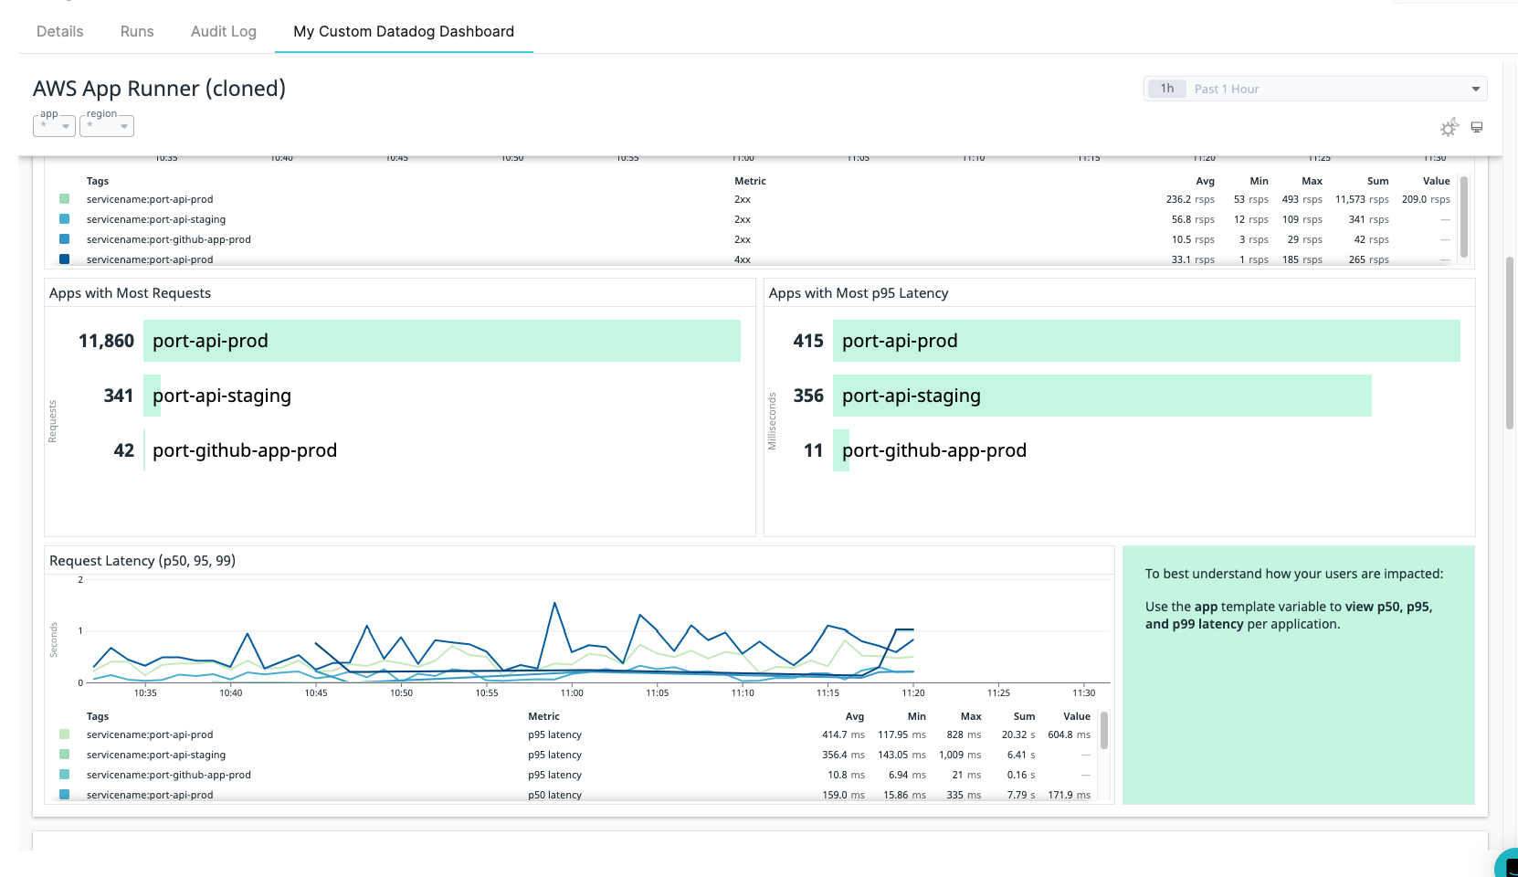The width and height of the screenshot is (1518, 877).
Task: Toggle the p50 latency legend swatch
Action: [64, 795]
